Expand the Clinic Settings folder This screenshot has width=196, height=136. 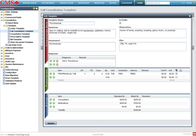coord(1,12)
